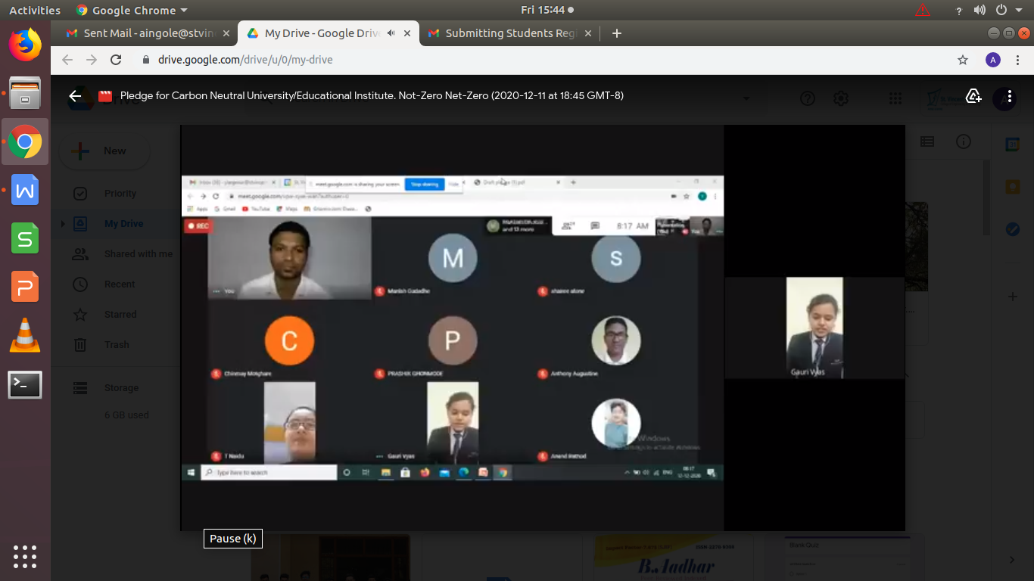Open WPS Presentation from the dock

(25, 287)
